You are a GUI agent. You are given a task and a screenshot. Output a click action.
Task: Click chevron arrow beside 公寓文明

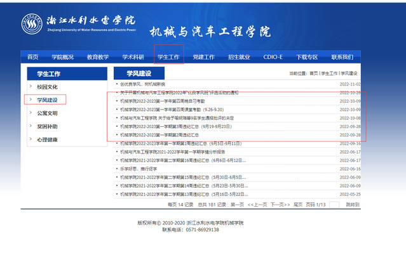(x=30, y=113)
